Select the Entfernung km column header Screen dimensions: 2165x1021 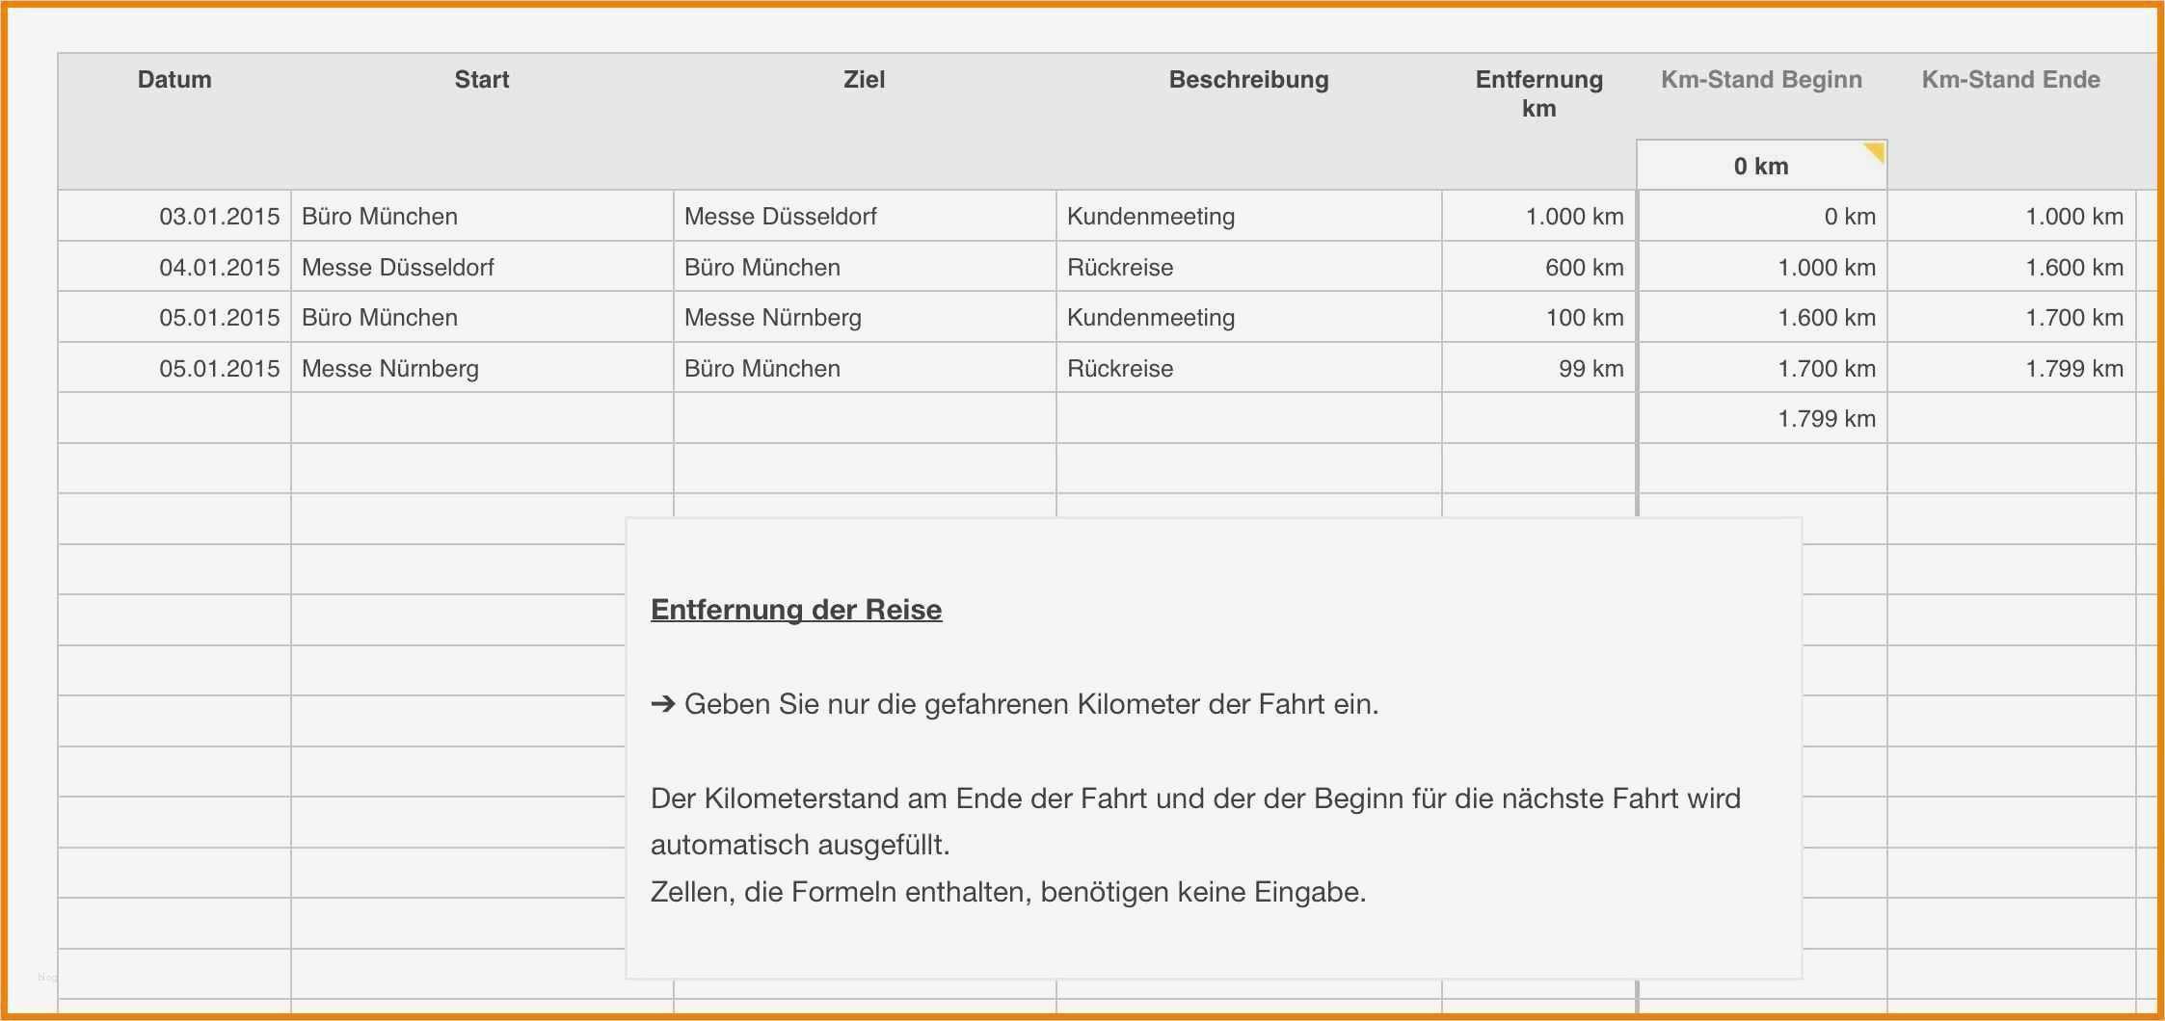pos(1538,93)
